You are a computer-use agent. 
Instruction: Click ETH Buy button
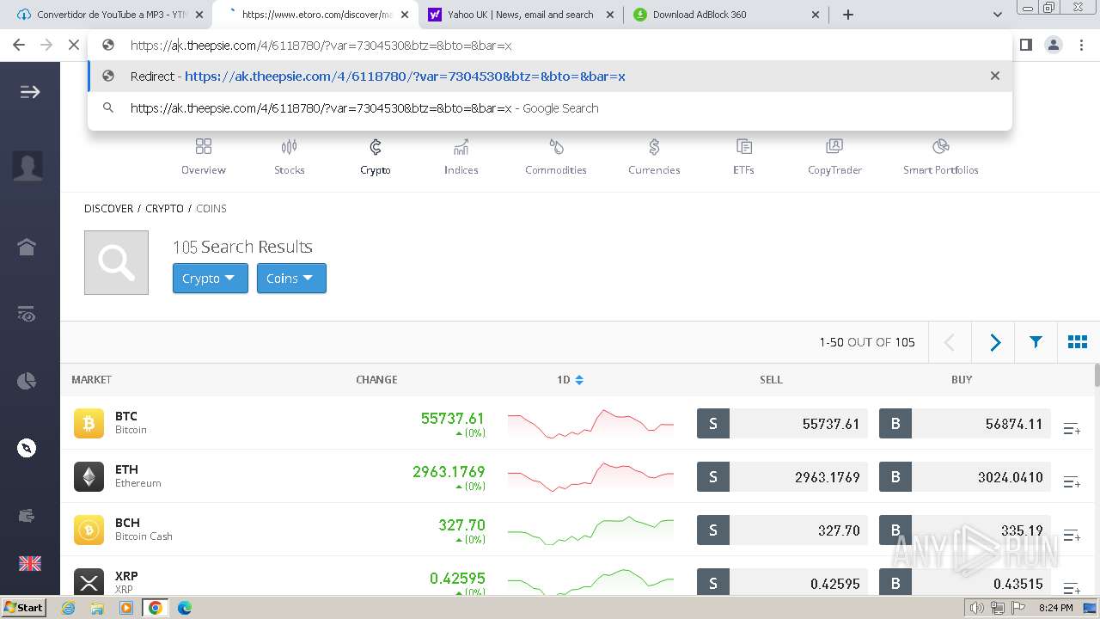[964, 477]
